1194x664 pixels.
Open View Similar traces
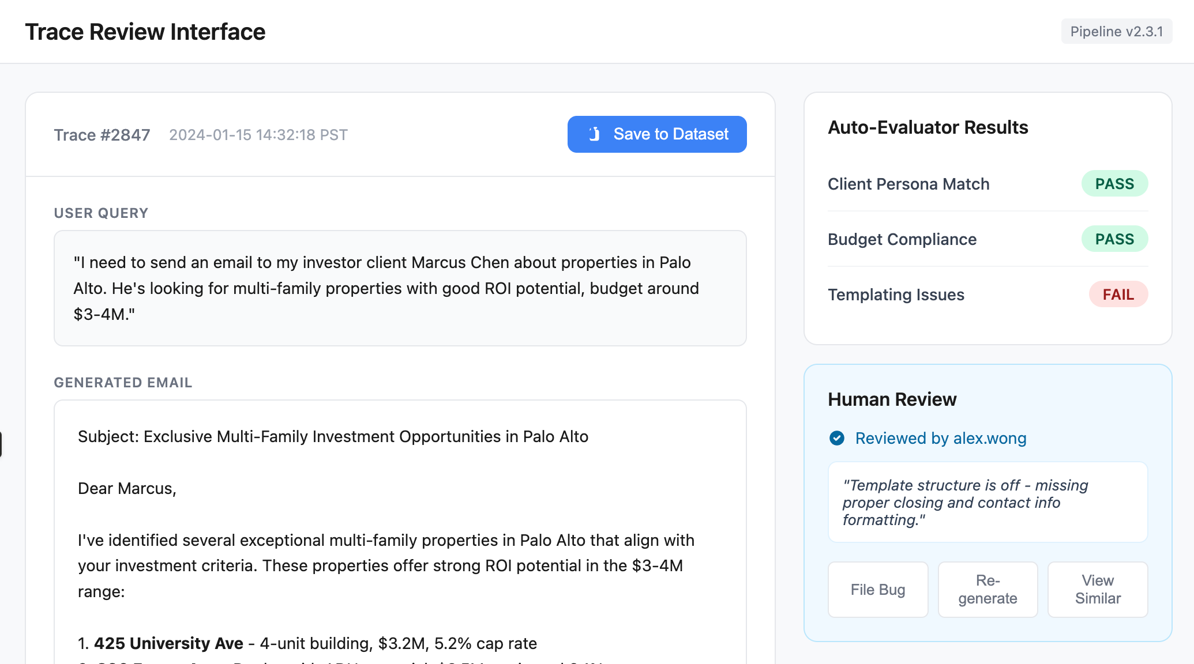click(1097, 589)
